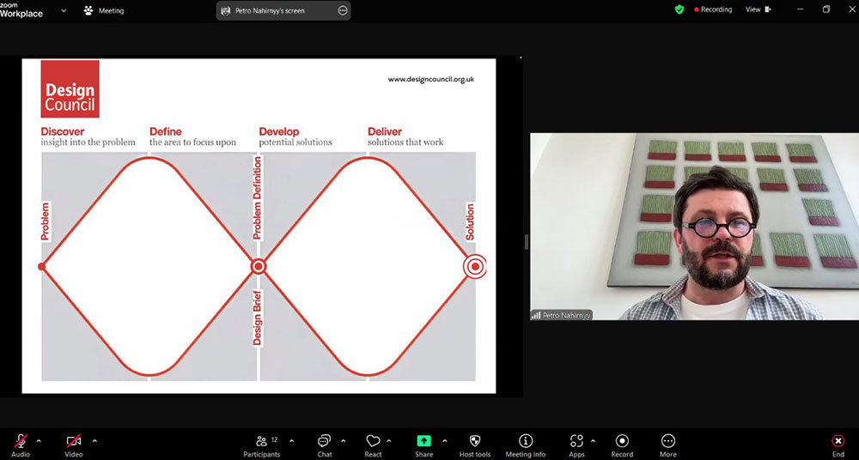Expand React options chevron
The height and width of the screenshot is (460, 859).
tap(389, 441)
